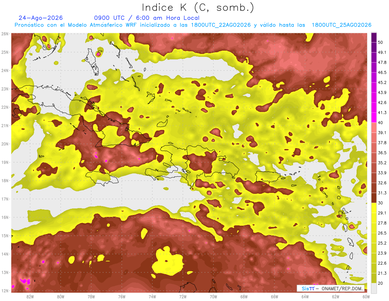Click the colorbar value '29.1'
Image resolution: width=389 pixels, height=301 pixels.
383,213
